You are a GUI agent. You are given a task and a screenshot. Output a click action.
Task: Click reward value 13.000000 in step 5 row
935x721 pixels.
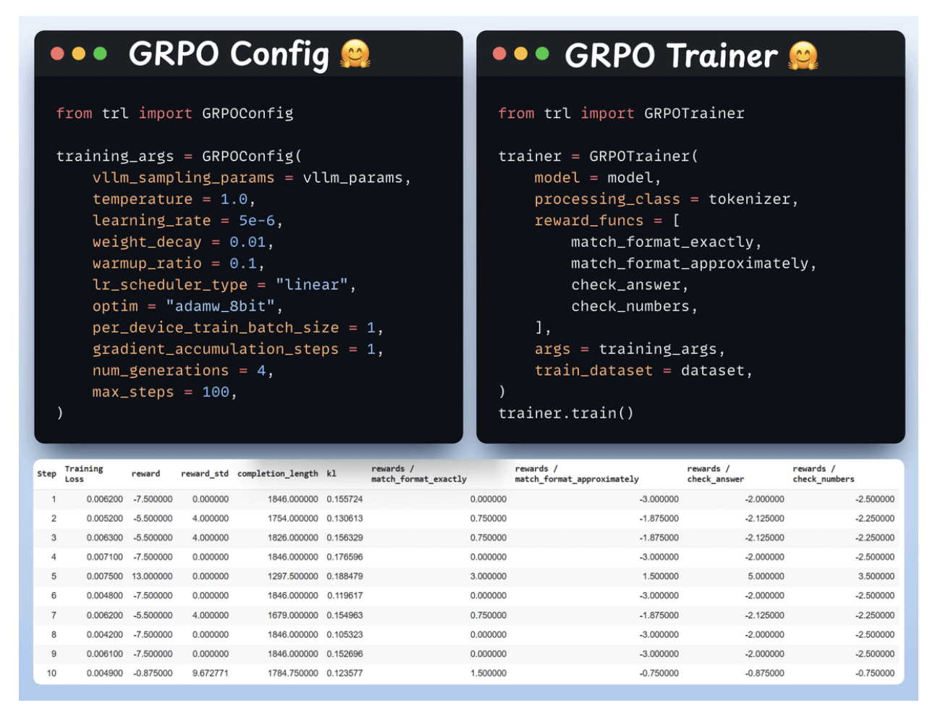click(x=152, y=577)
